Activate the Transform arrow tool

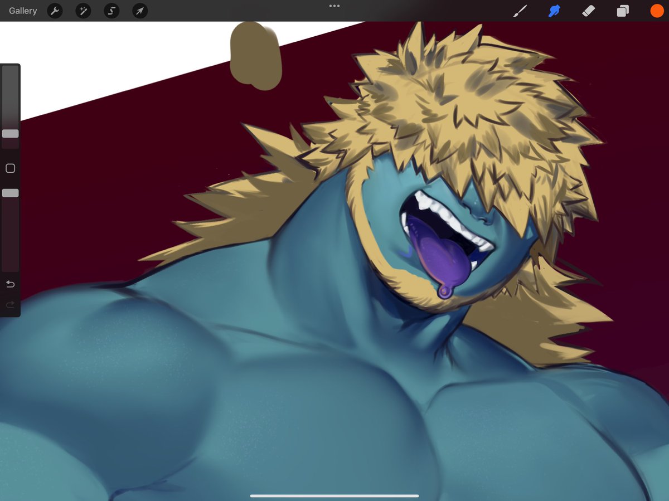[x=140, y=11]
